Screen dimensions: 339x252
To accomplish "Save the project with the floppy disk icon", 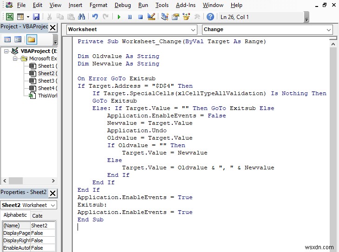I will point(36,17).
